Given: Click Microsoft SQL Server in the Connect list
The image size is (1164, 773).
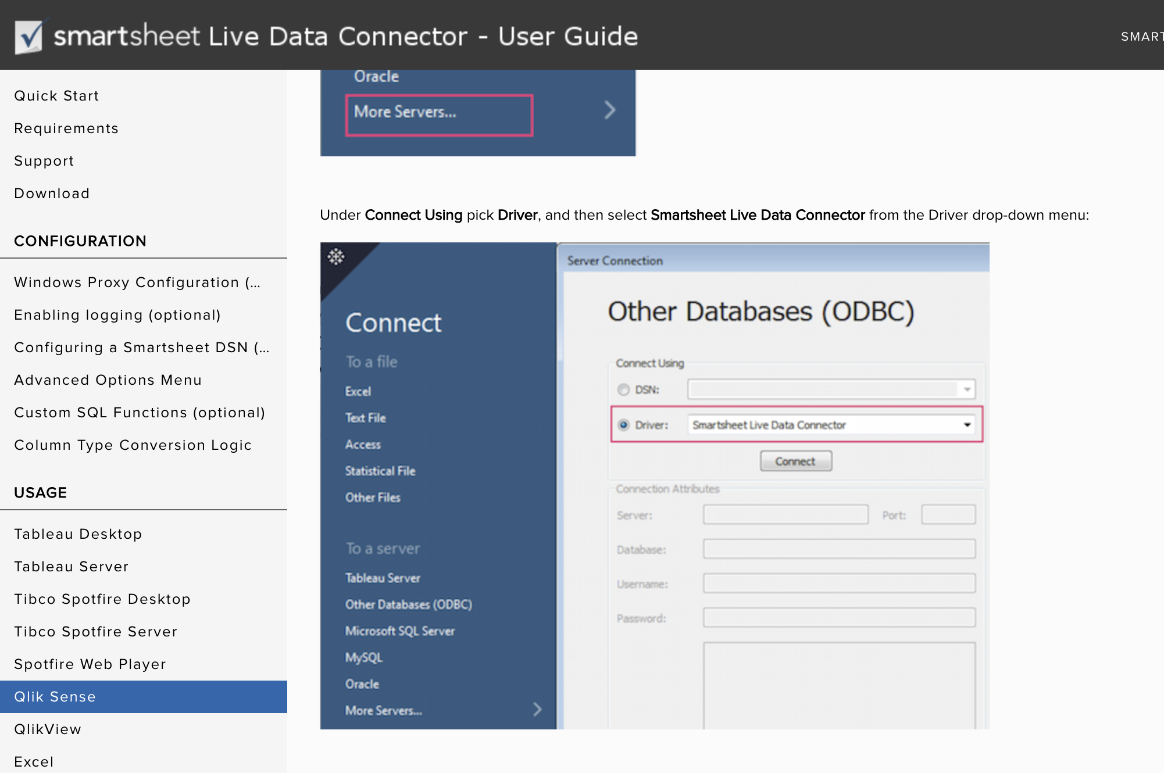Looking at the screenshot, I should pyautogui.click(x=400, y=631).
